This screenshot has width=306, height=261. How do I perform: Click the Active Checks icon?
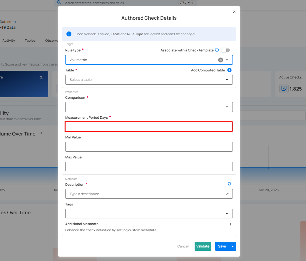pos(284,88)
